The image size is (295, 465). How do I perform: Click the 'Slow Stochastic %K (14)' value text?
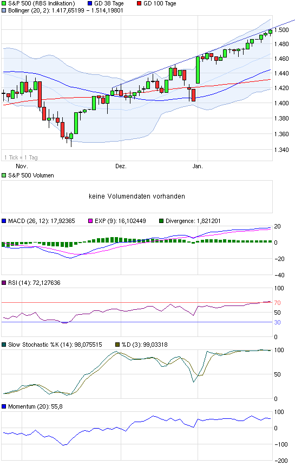pos(55,345)
